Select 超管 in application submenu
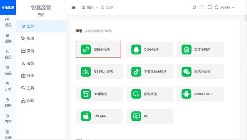Image resolution: width=247 pixels, height=140 pixels. (x=41, y=100)
